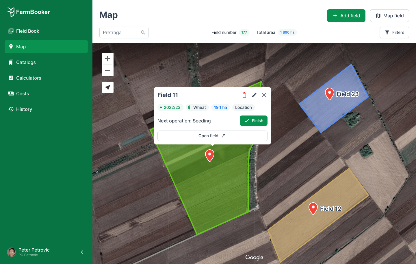Zoom out on the map

(108, 70)
